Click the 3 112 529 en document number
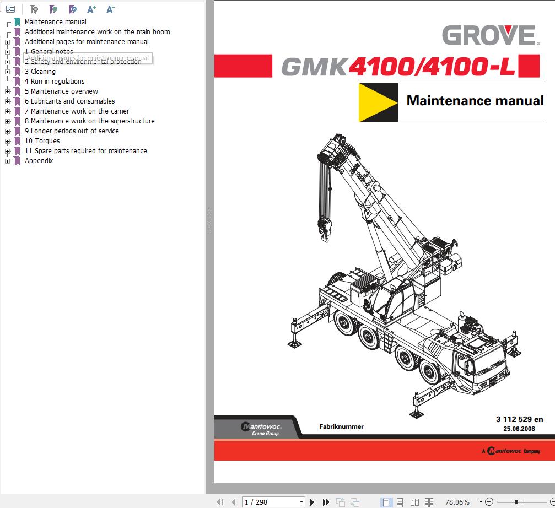The height and width of the screenshot is (508, 555). coord(519,419)
